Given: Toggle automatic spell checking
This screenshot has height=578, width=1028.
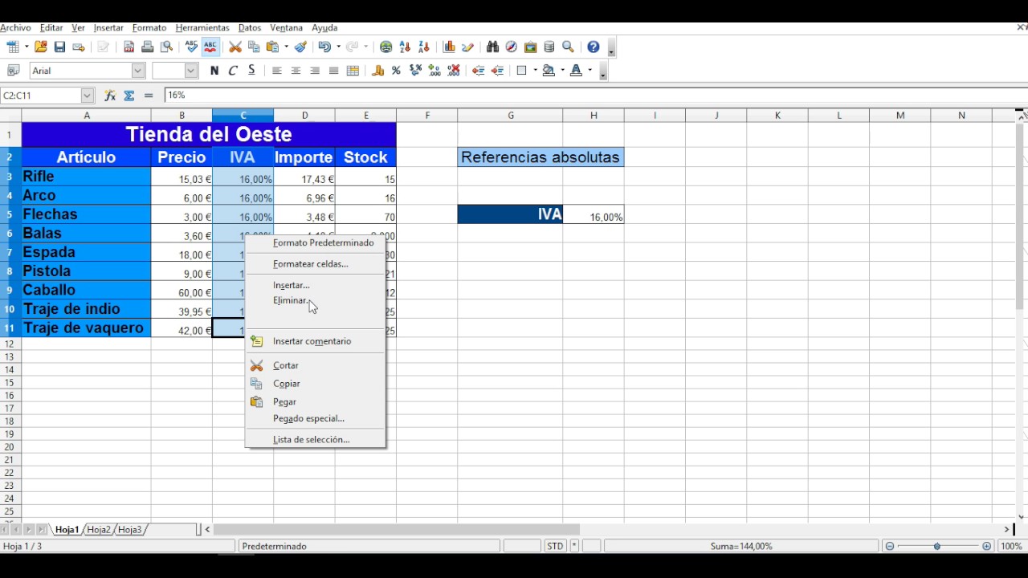Looking at the screenshot, I should [210, 47].
